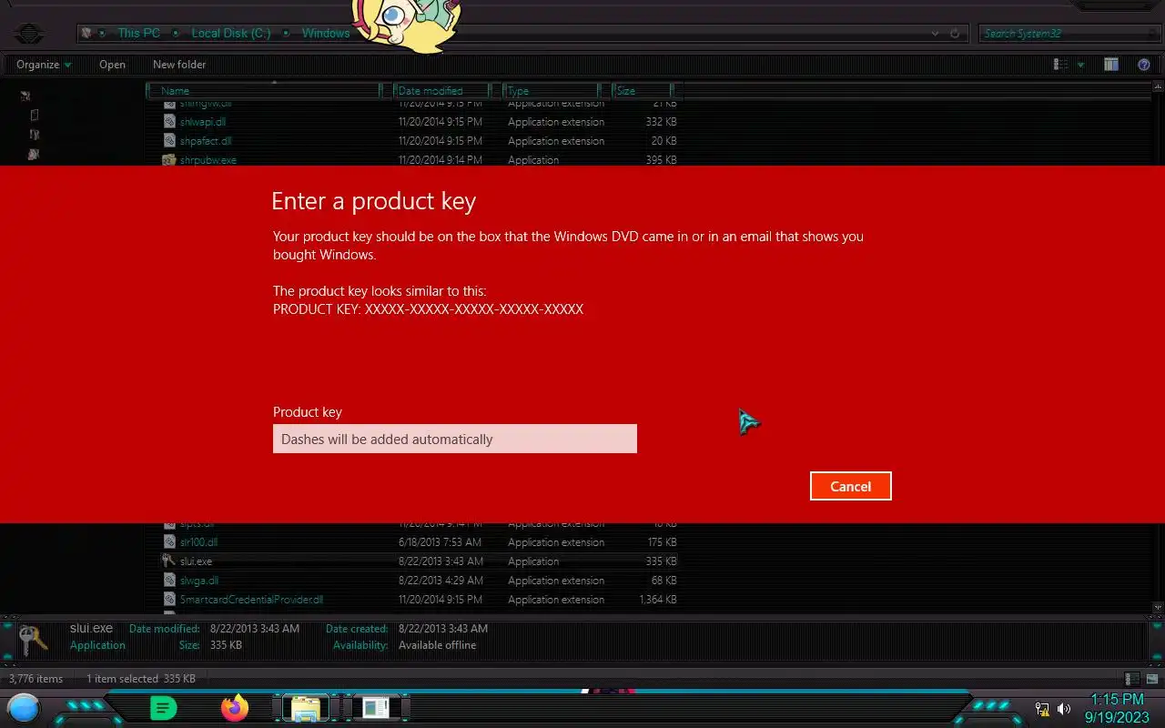The image size is (1165, 728).
Task: Select SmartcardCredentialProvider.dll in the list
Action: [251, 600]
